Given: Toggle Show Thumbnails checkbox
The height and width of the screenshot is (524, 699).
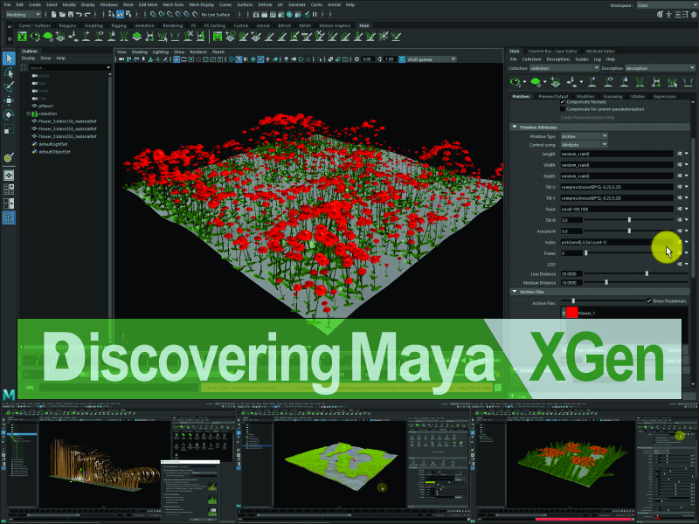Looking at the screenshot, I should tap(649, 301).
